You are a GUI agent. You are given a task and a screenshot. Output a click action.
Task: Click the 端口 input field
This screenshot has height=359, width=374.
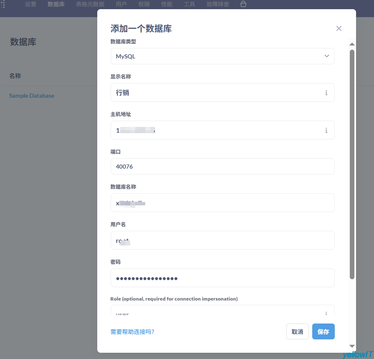point(222,167)
